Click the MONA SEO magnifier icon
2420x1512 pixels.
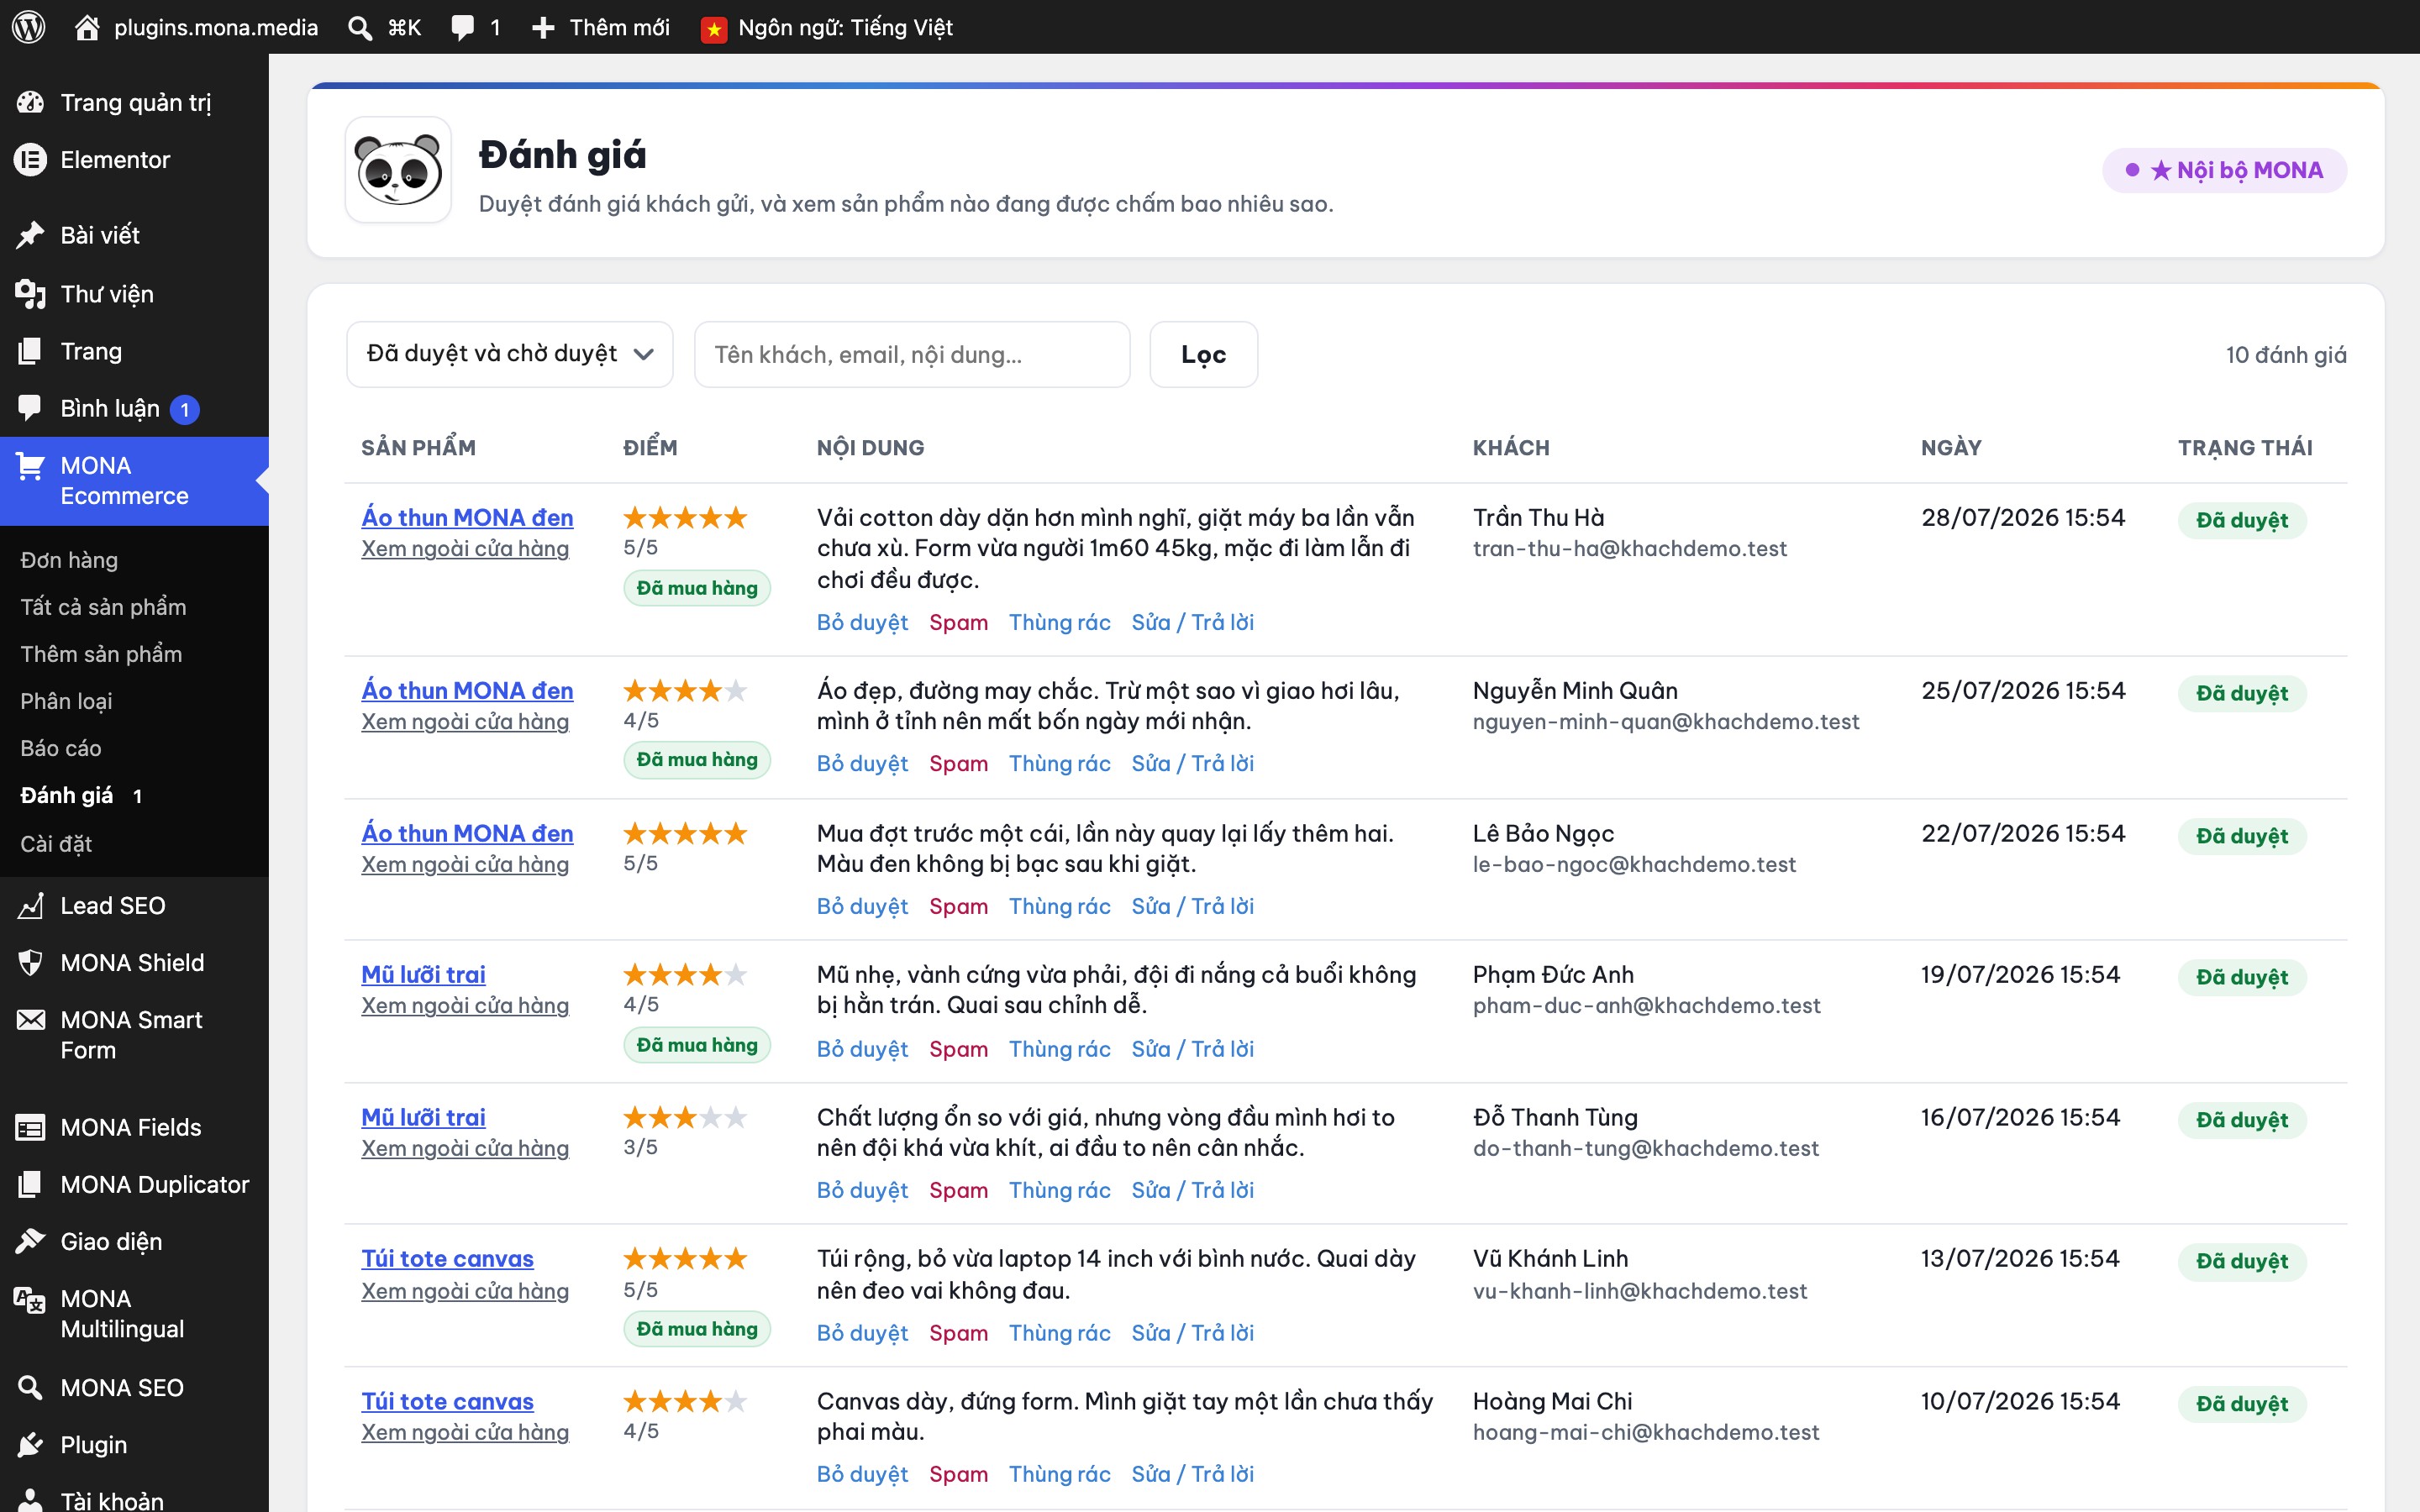(x=30, y=1388)
